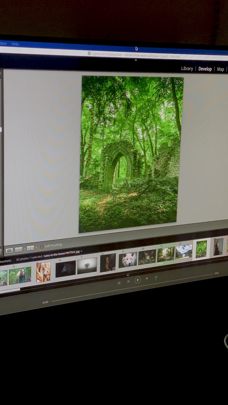Switch to the Library module
Viewport: 228px width, 405px height.
(187, 68)
